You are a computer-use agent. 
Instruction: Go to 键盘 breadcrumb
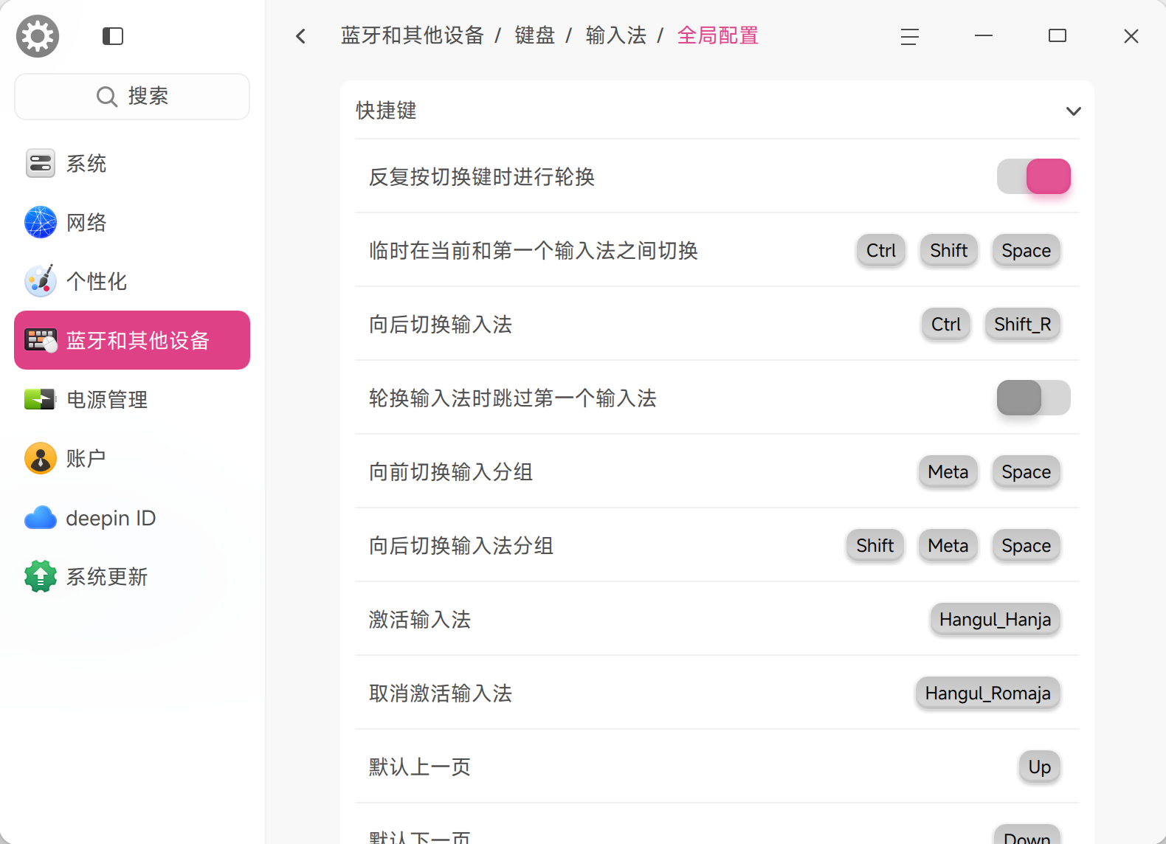click(534, 35)
